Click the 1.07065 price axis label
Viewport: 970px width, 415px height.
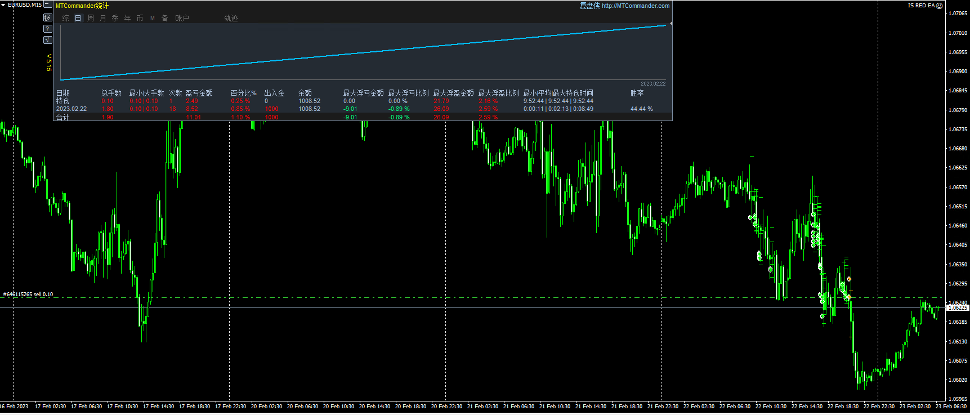point(958,14)
